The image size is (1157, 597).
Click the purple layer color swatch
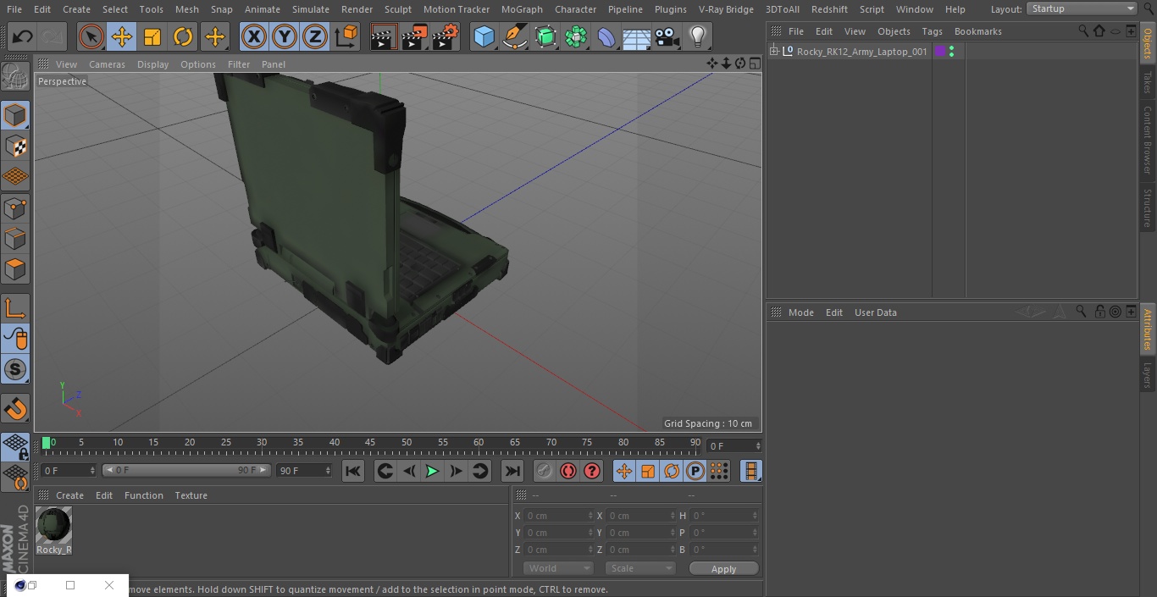[x=939, y=52]
